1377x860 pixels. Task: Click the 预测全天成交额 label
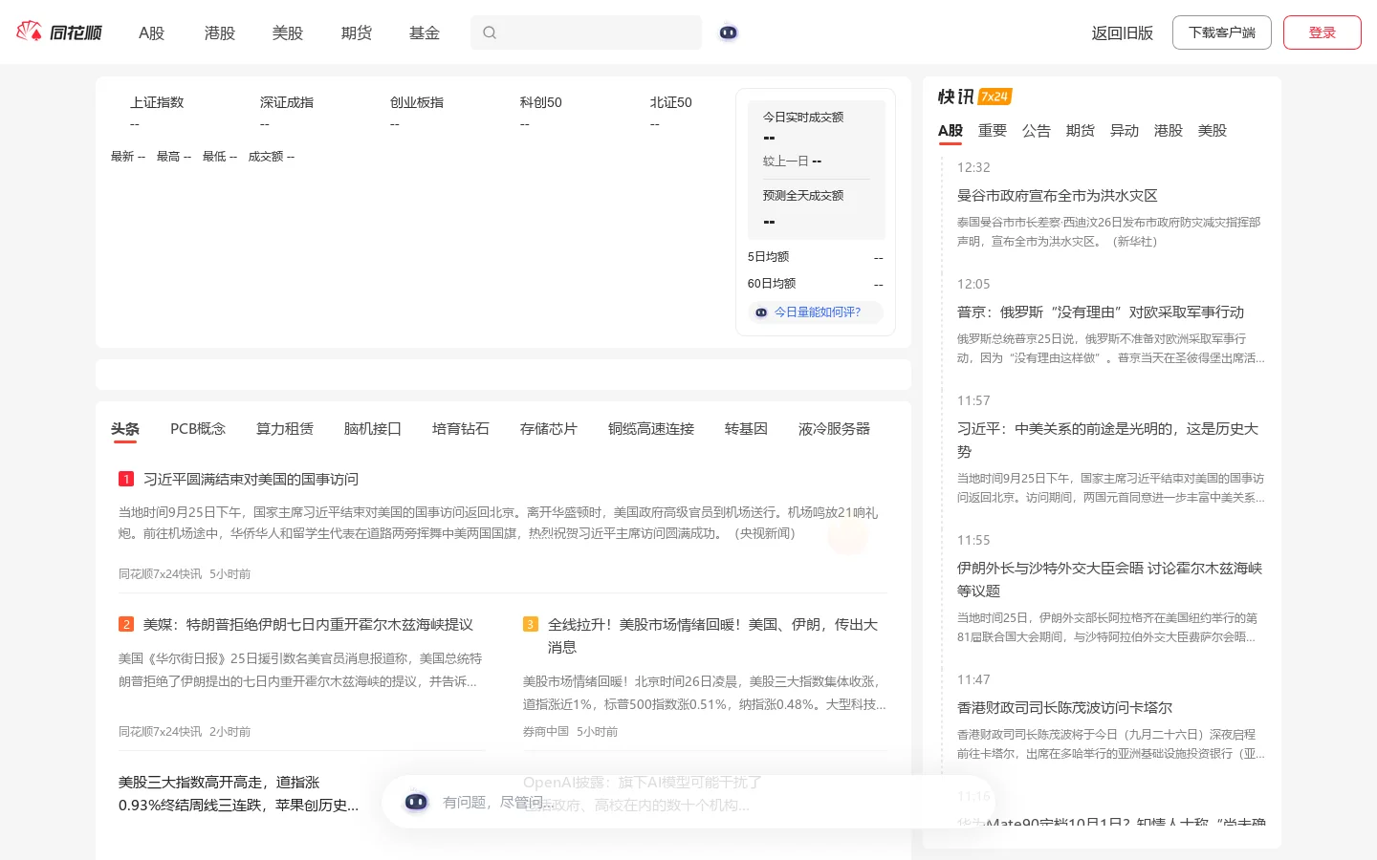(803, 195)
